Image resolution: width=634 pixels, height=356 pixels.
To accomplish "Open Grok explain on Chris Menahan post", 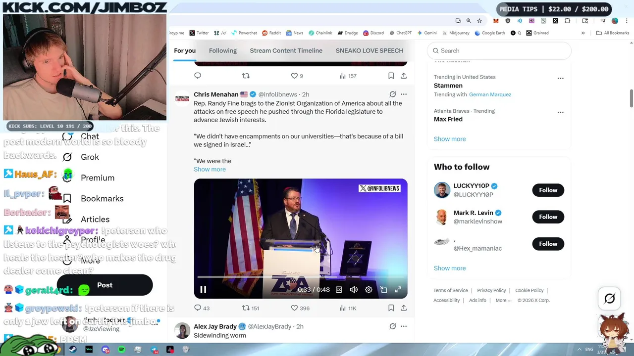I will pos(392,94).
